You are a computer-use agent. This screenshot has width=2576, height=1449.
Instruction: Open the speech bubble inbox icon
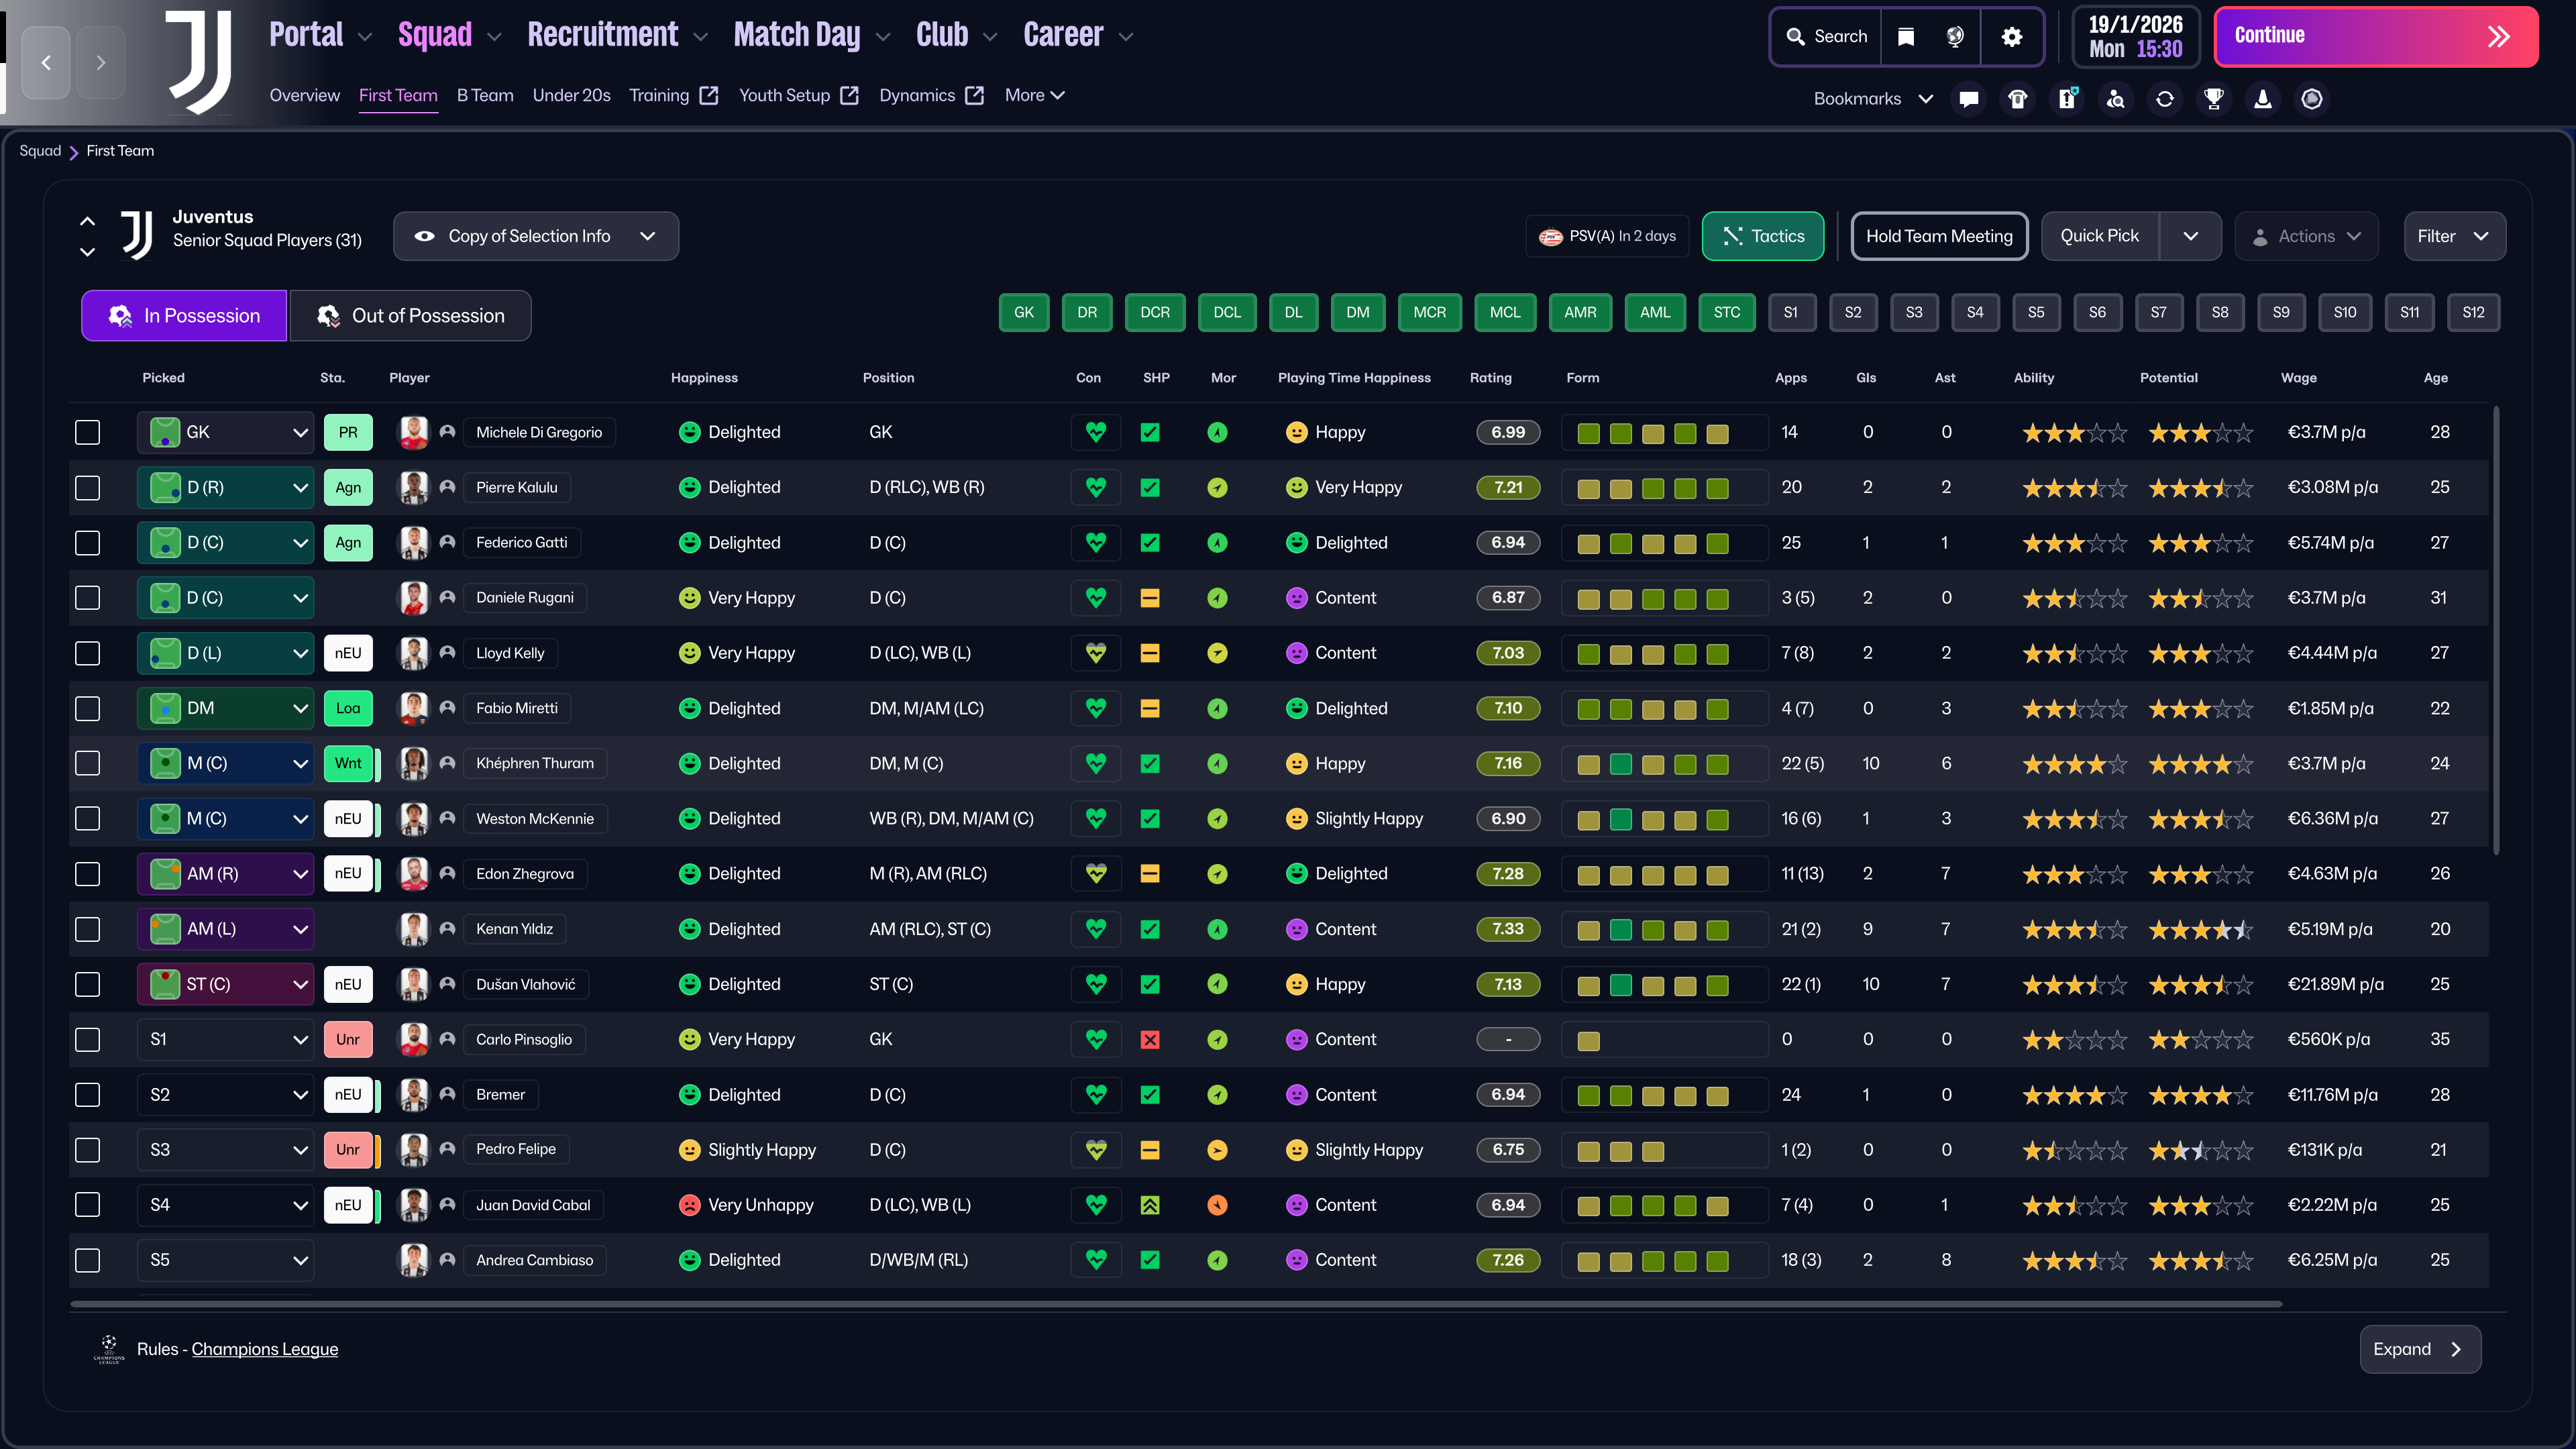(1969, 98)
